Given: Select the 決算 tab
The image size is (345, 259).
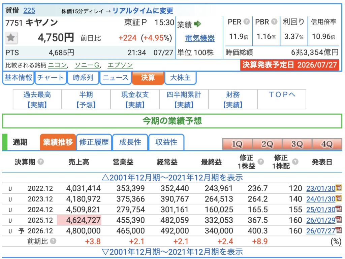Looking at the screenshot, I should (x=148, y=78).
